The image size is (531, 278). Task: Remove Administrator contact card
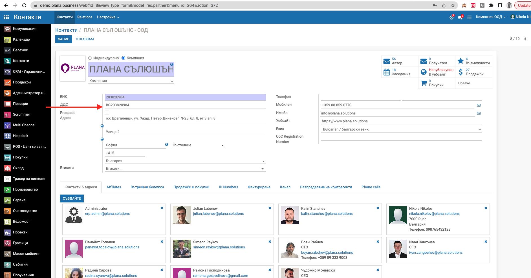coord(162,208)
